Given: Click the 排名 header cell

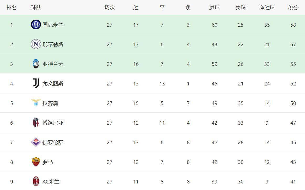Looking at the screenshot, I should [x=12, y=8].
